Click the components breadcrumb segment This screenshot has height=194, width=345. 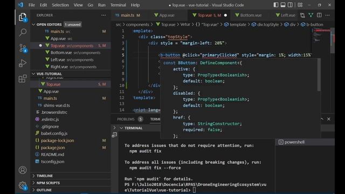click(137, 24)
